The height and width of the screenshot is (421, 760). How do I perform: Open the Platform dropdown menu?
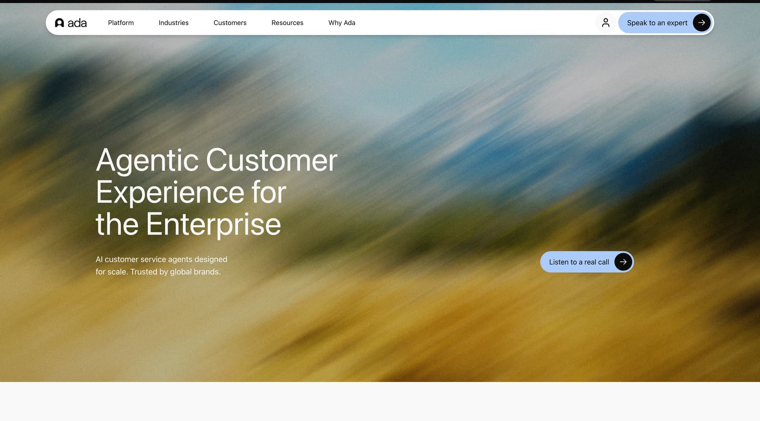click(x=120, y=22)
